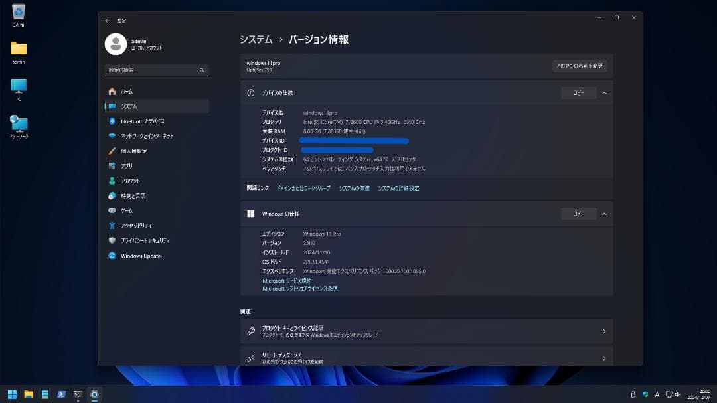The image size is (717, 403).
Task: Click the Windows Start button on taskbar
Action: coord(12,394)
